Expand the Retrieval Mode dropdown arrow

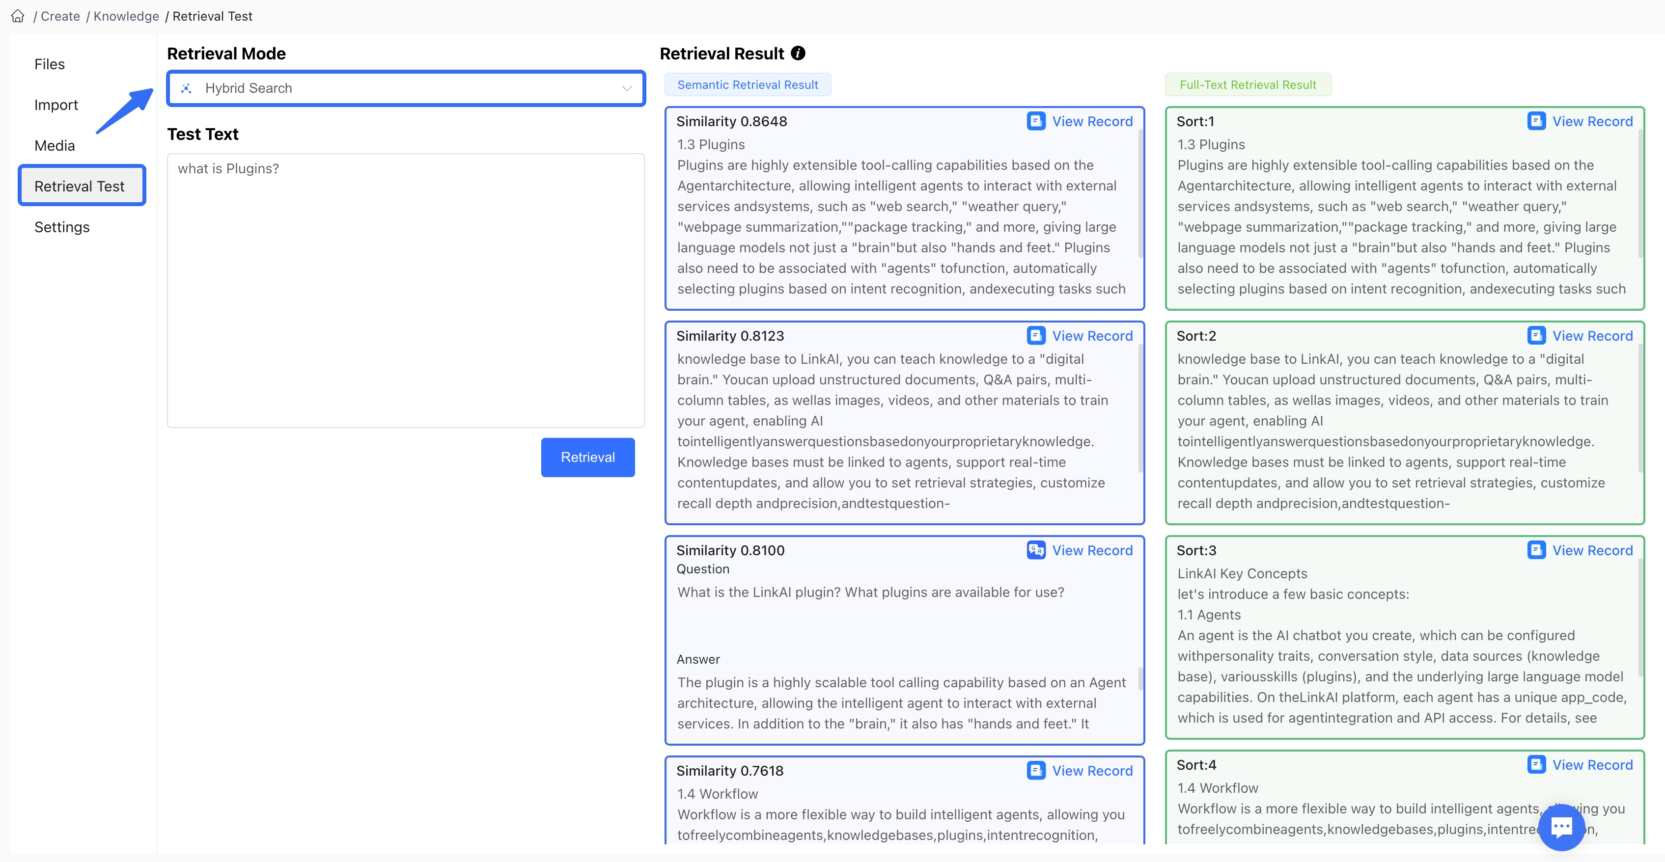[626, 88]
